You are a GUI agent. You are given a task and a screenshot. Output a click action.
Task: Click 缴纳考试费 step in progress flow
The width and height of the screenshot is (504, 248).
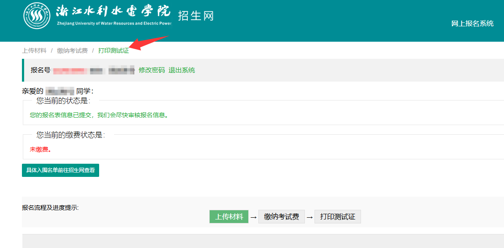click(281, 217)
